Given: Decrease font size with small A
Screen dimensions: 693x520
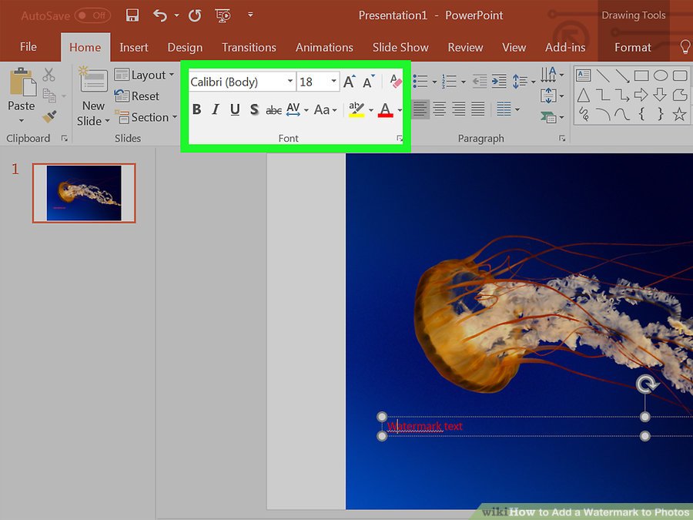Looking at the screenshot, I should pos(368,82).
